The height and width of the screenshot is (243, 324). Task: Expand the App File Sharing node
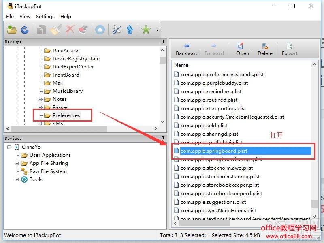point(17,163)
